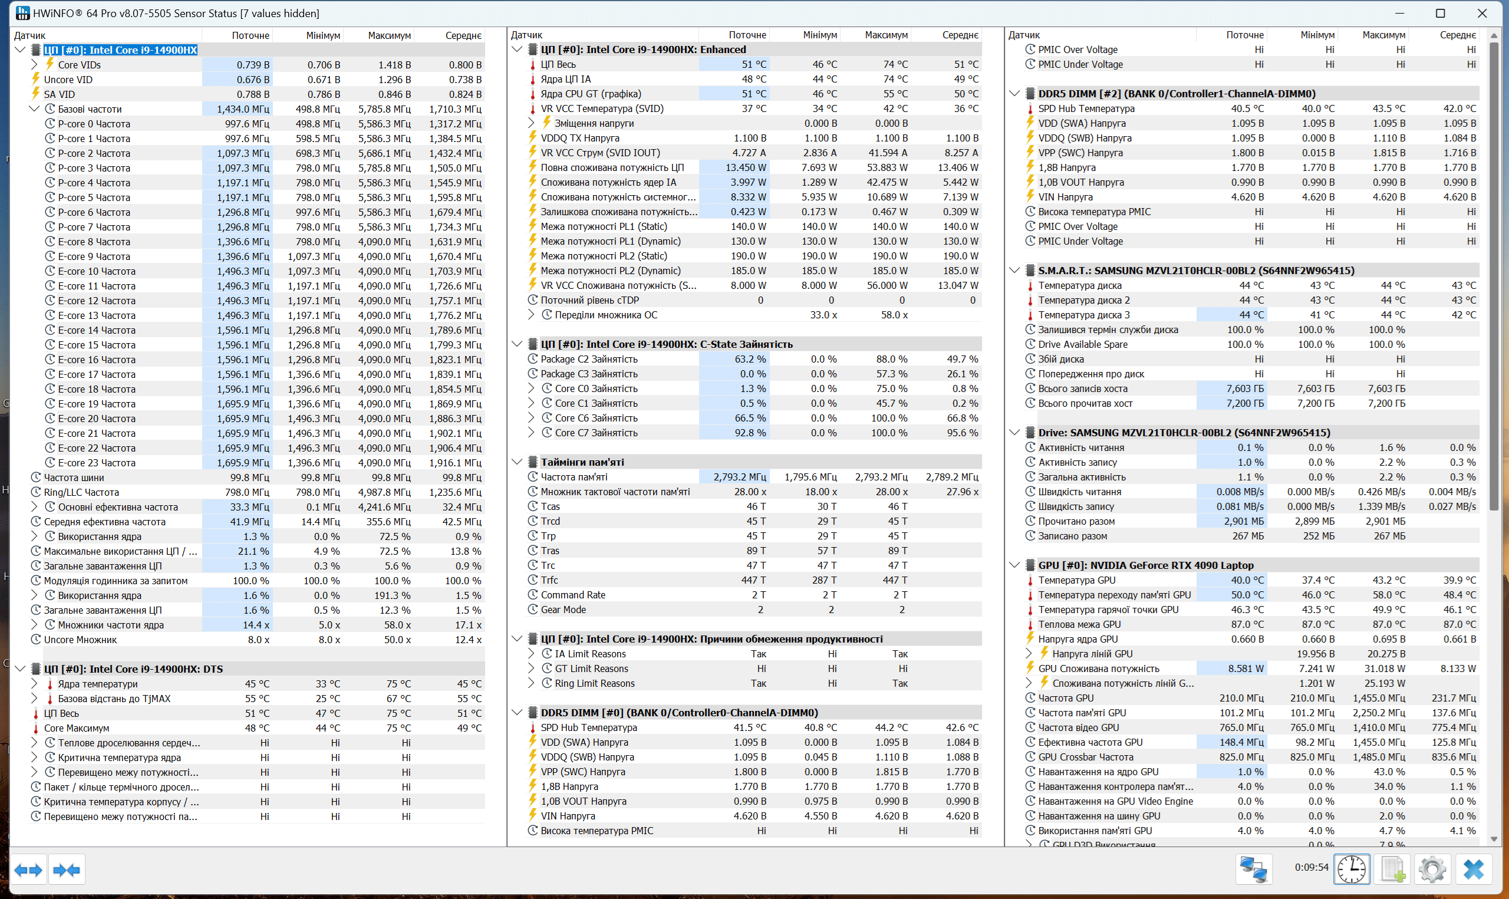Select the Модуляція годинника за запитом row
Image resolution: width=1509 pixels, height=899 pixels.
tap(263, 580)
